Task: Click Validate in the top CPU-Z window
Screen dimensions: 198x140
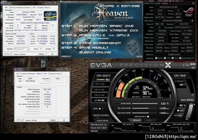Action: point(41,54)
